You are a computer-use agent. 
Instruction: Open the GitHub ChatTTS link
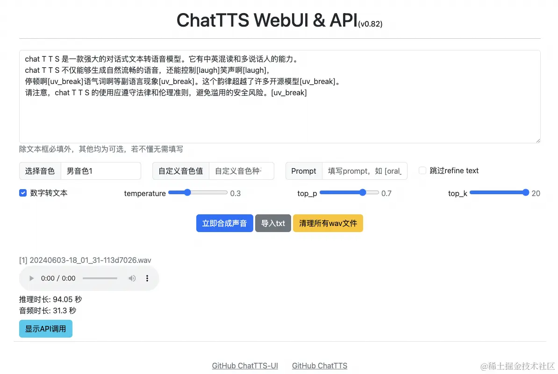[320, 366]
